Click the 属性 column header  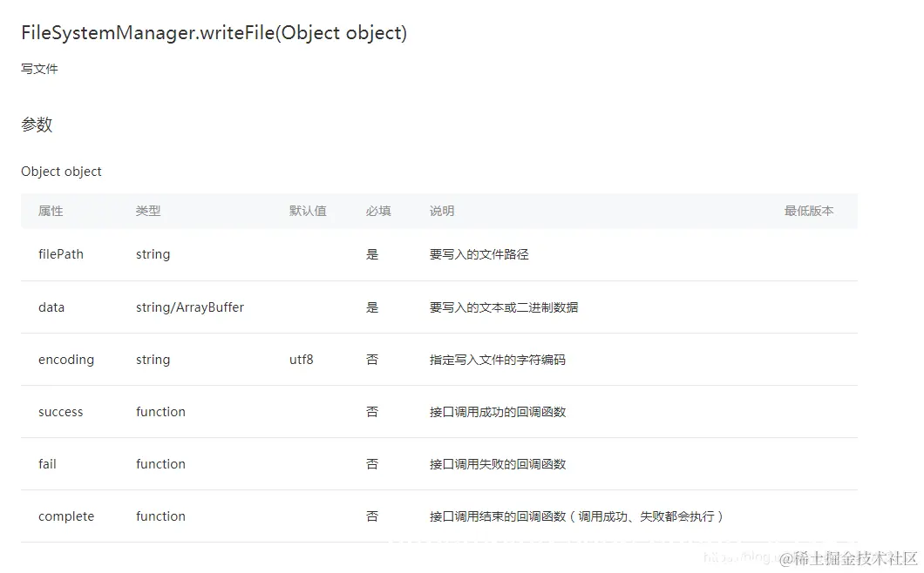tap(51, 211)
